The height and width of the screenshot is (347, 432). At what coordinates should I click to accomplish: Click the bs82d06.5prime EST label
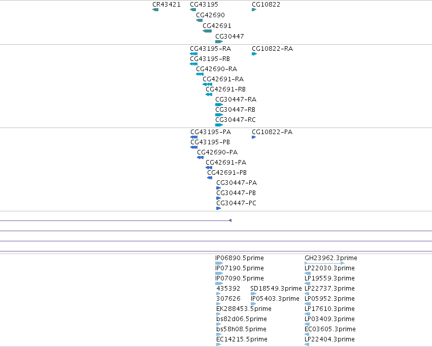[x=242, y=319]
